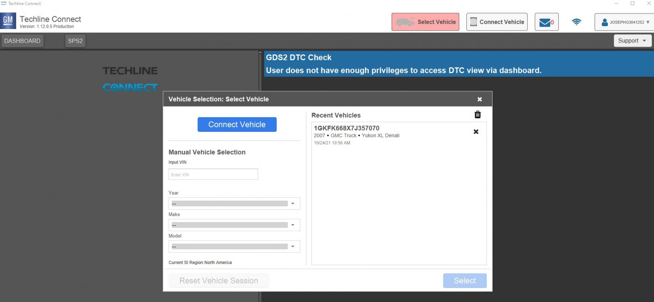Click Connect Vehicle in the top toolbar
Viewport: 654px width, 302px height.
(x=497, y=22)
